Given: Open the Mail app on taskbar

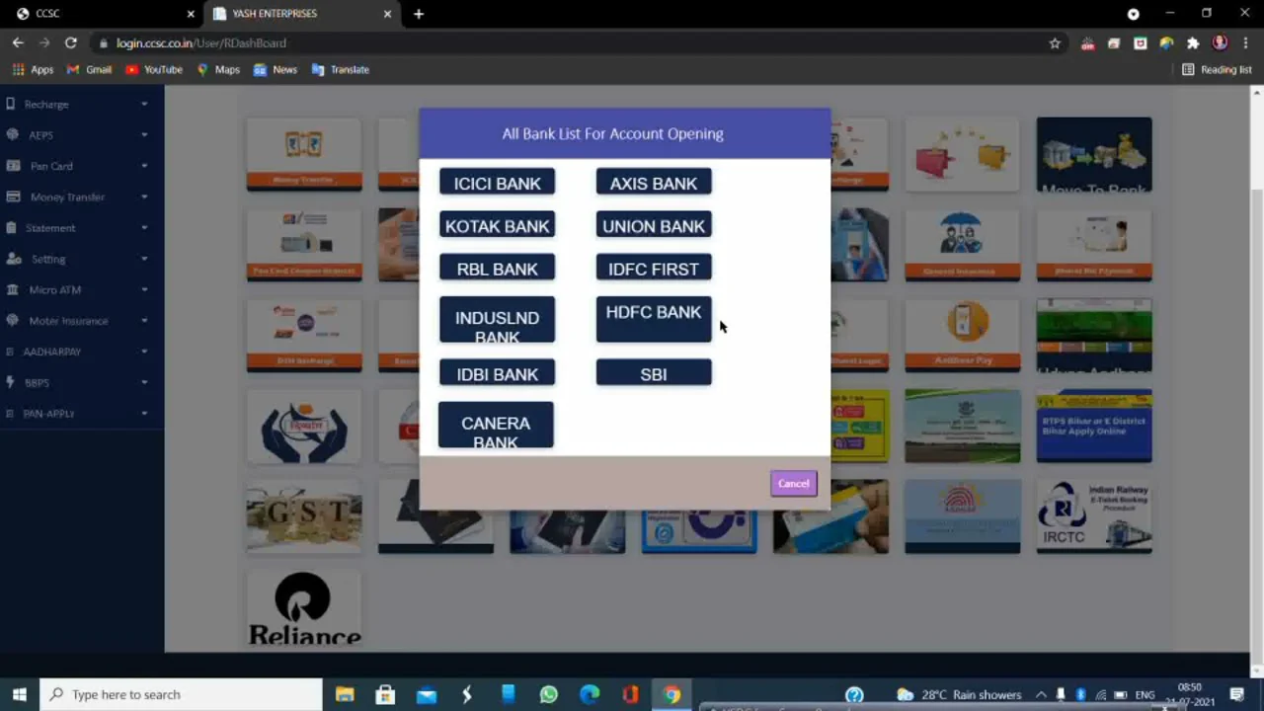Looking at the screenshot, I should [x=427, y=694].
